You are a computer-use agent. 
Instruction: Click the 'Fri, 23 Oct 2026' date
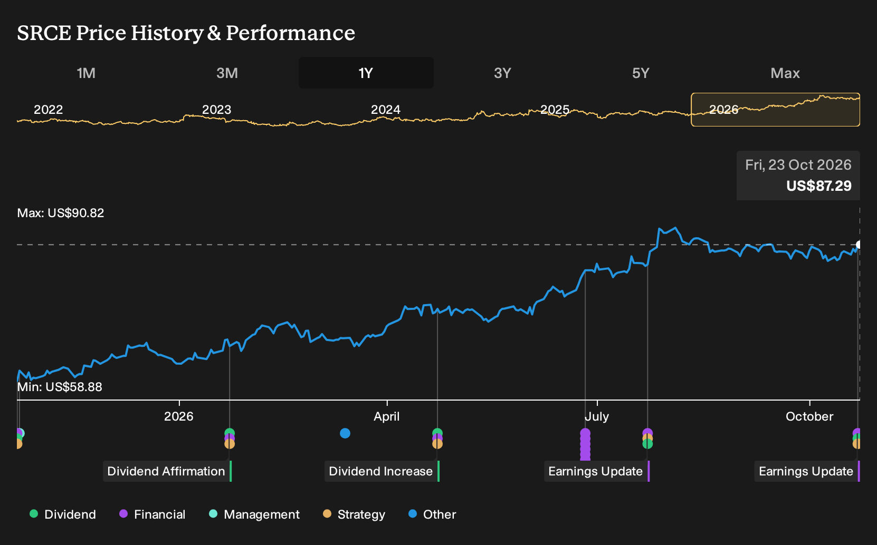coord(798,165)
